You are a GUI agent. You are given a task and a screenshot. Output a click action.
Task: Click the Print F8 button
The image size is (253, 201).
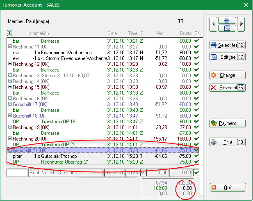pyautogui.click(x=228, y=142)
